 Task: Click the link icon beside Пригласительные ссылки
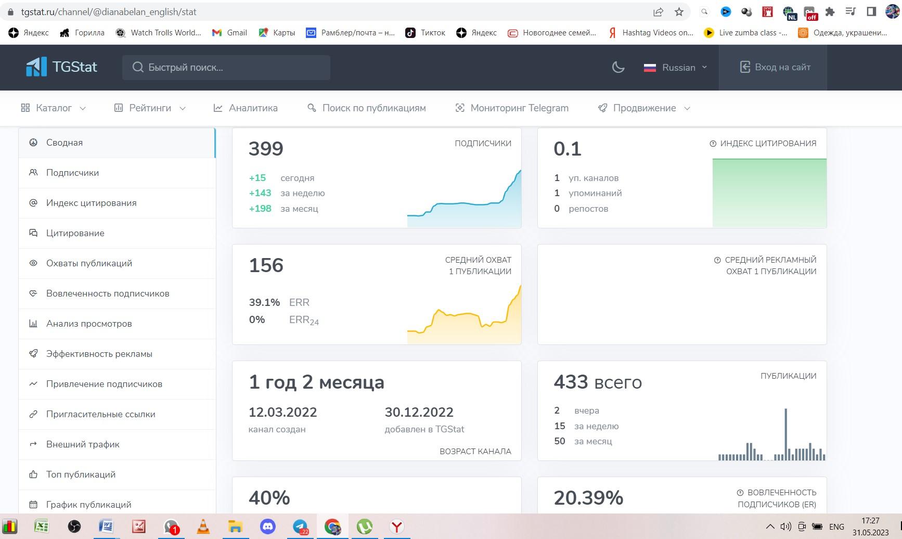(x=33, y=414)
